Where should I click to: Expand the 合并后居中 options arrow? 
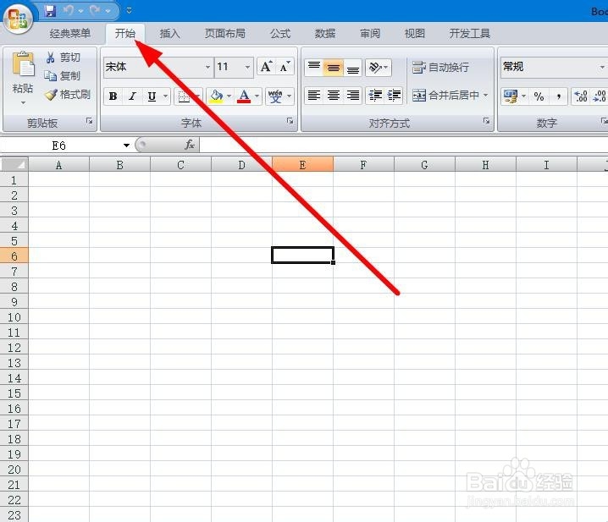[x=485, y=96]
